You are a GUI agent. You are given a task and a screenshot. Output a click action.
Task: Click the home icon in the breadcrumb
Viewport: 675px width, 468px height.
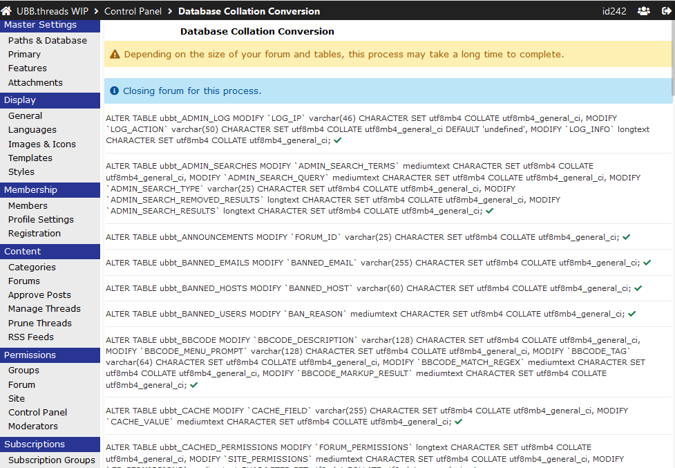point(6,11)
